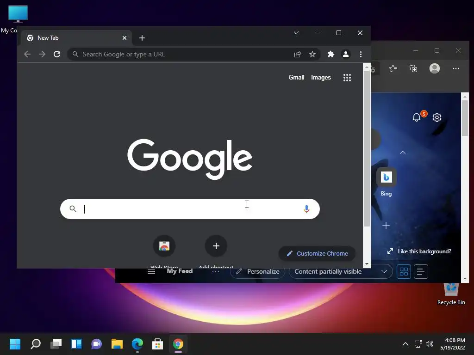Open Gmail link
This screenshot has width=474, height=355.
pos(296,78)
